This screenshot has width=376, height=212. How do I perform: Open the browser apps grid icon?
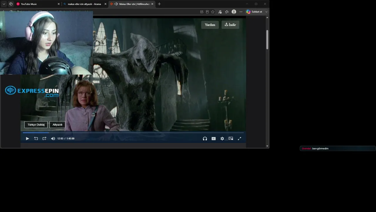(x=202, y=12)
